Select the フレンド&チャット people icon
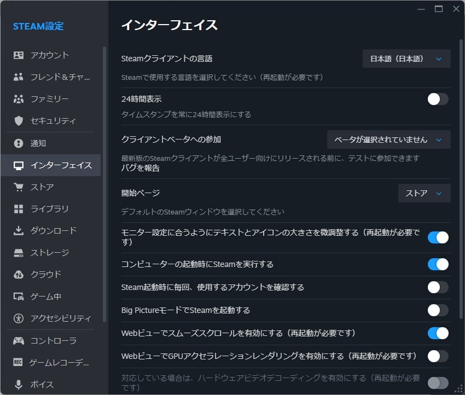 click(x=19, y=77)
